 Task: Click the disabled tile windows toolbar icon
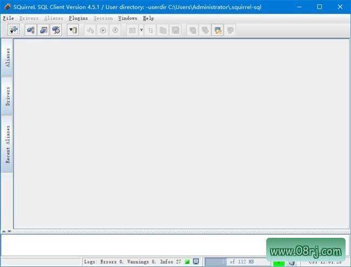[193, 30]
